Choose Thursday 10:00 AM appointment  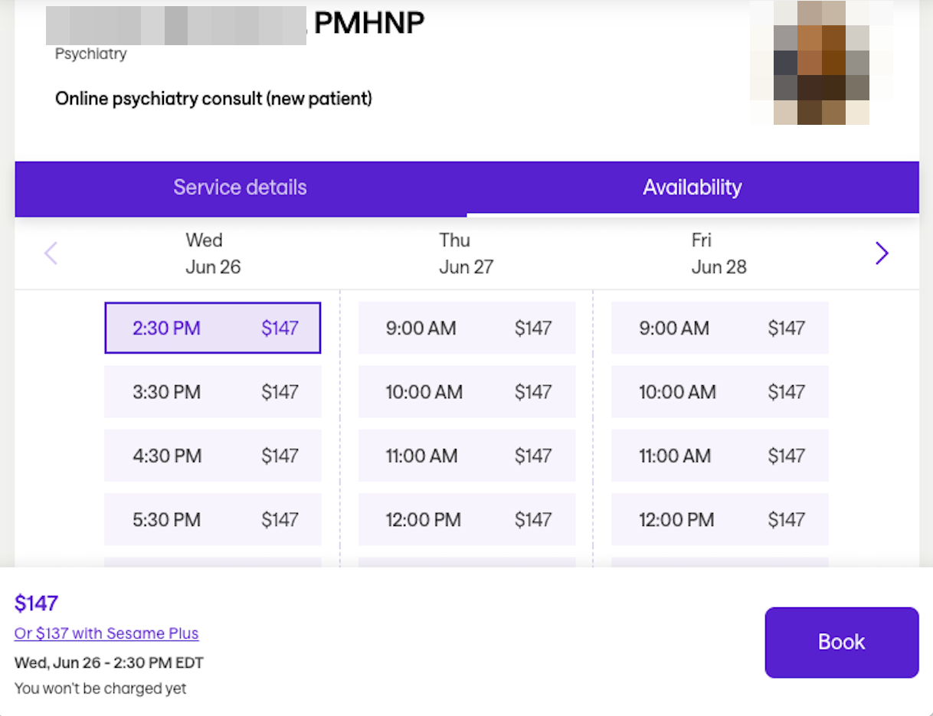pyautogui.click(x=466, y=392)
